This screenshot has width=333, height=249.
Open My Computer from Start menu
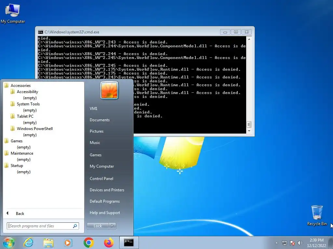pyautogui.click(x=102, y=166)
